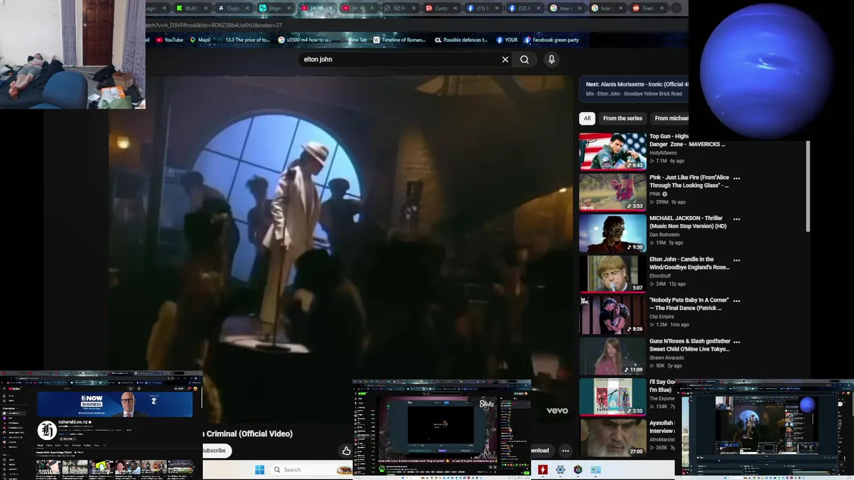
Task: Click the Download button below the video
Action: [540, 451]
